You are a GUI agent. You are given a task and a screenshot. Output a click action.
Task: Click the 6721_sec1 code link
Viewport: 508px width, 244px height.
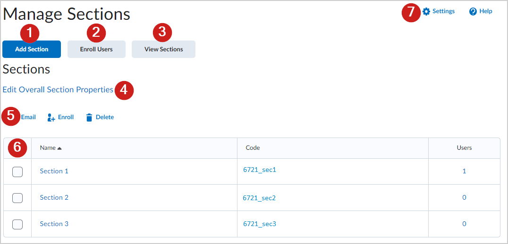coord(259,170)
